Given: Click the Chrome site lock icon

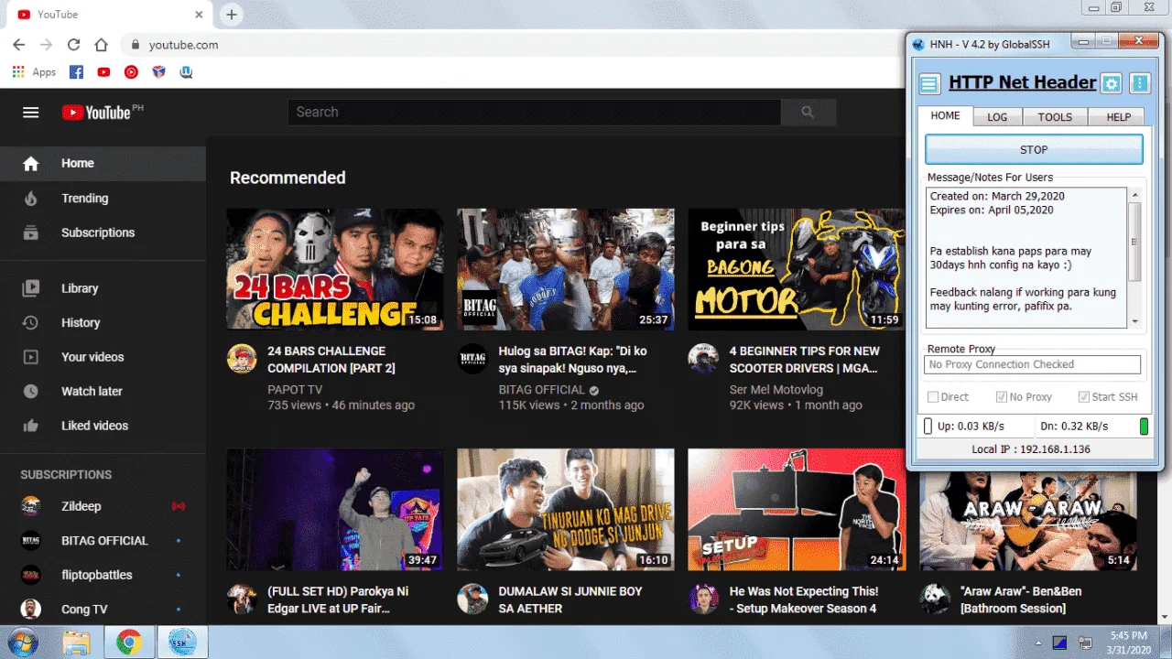Looking at the screenshot, I should coord(135,44).
